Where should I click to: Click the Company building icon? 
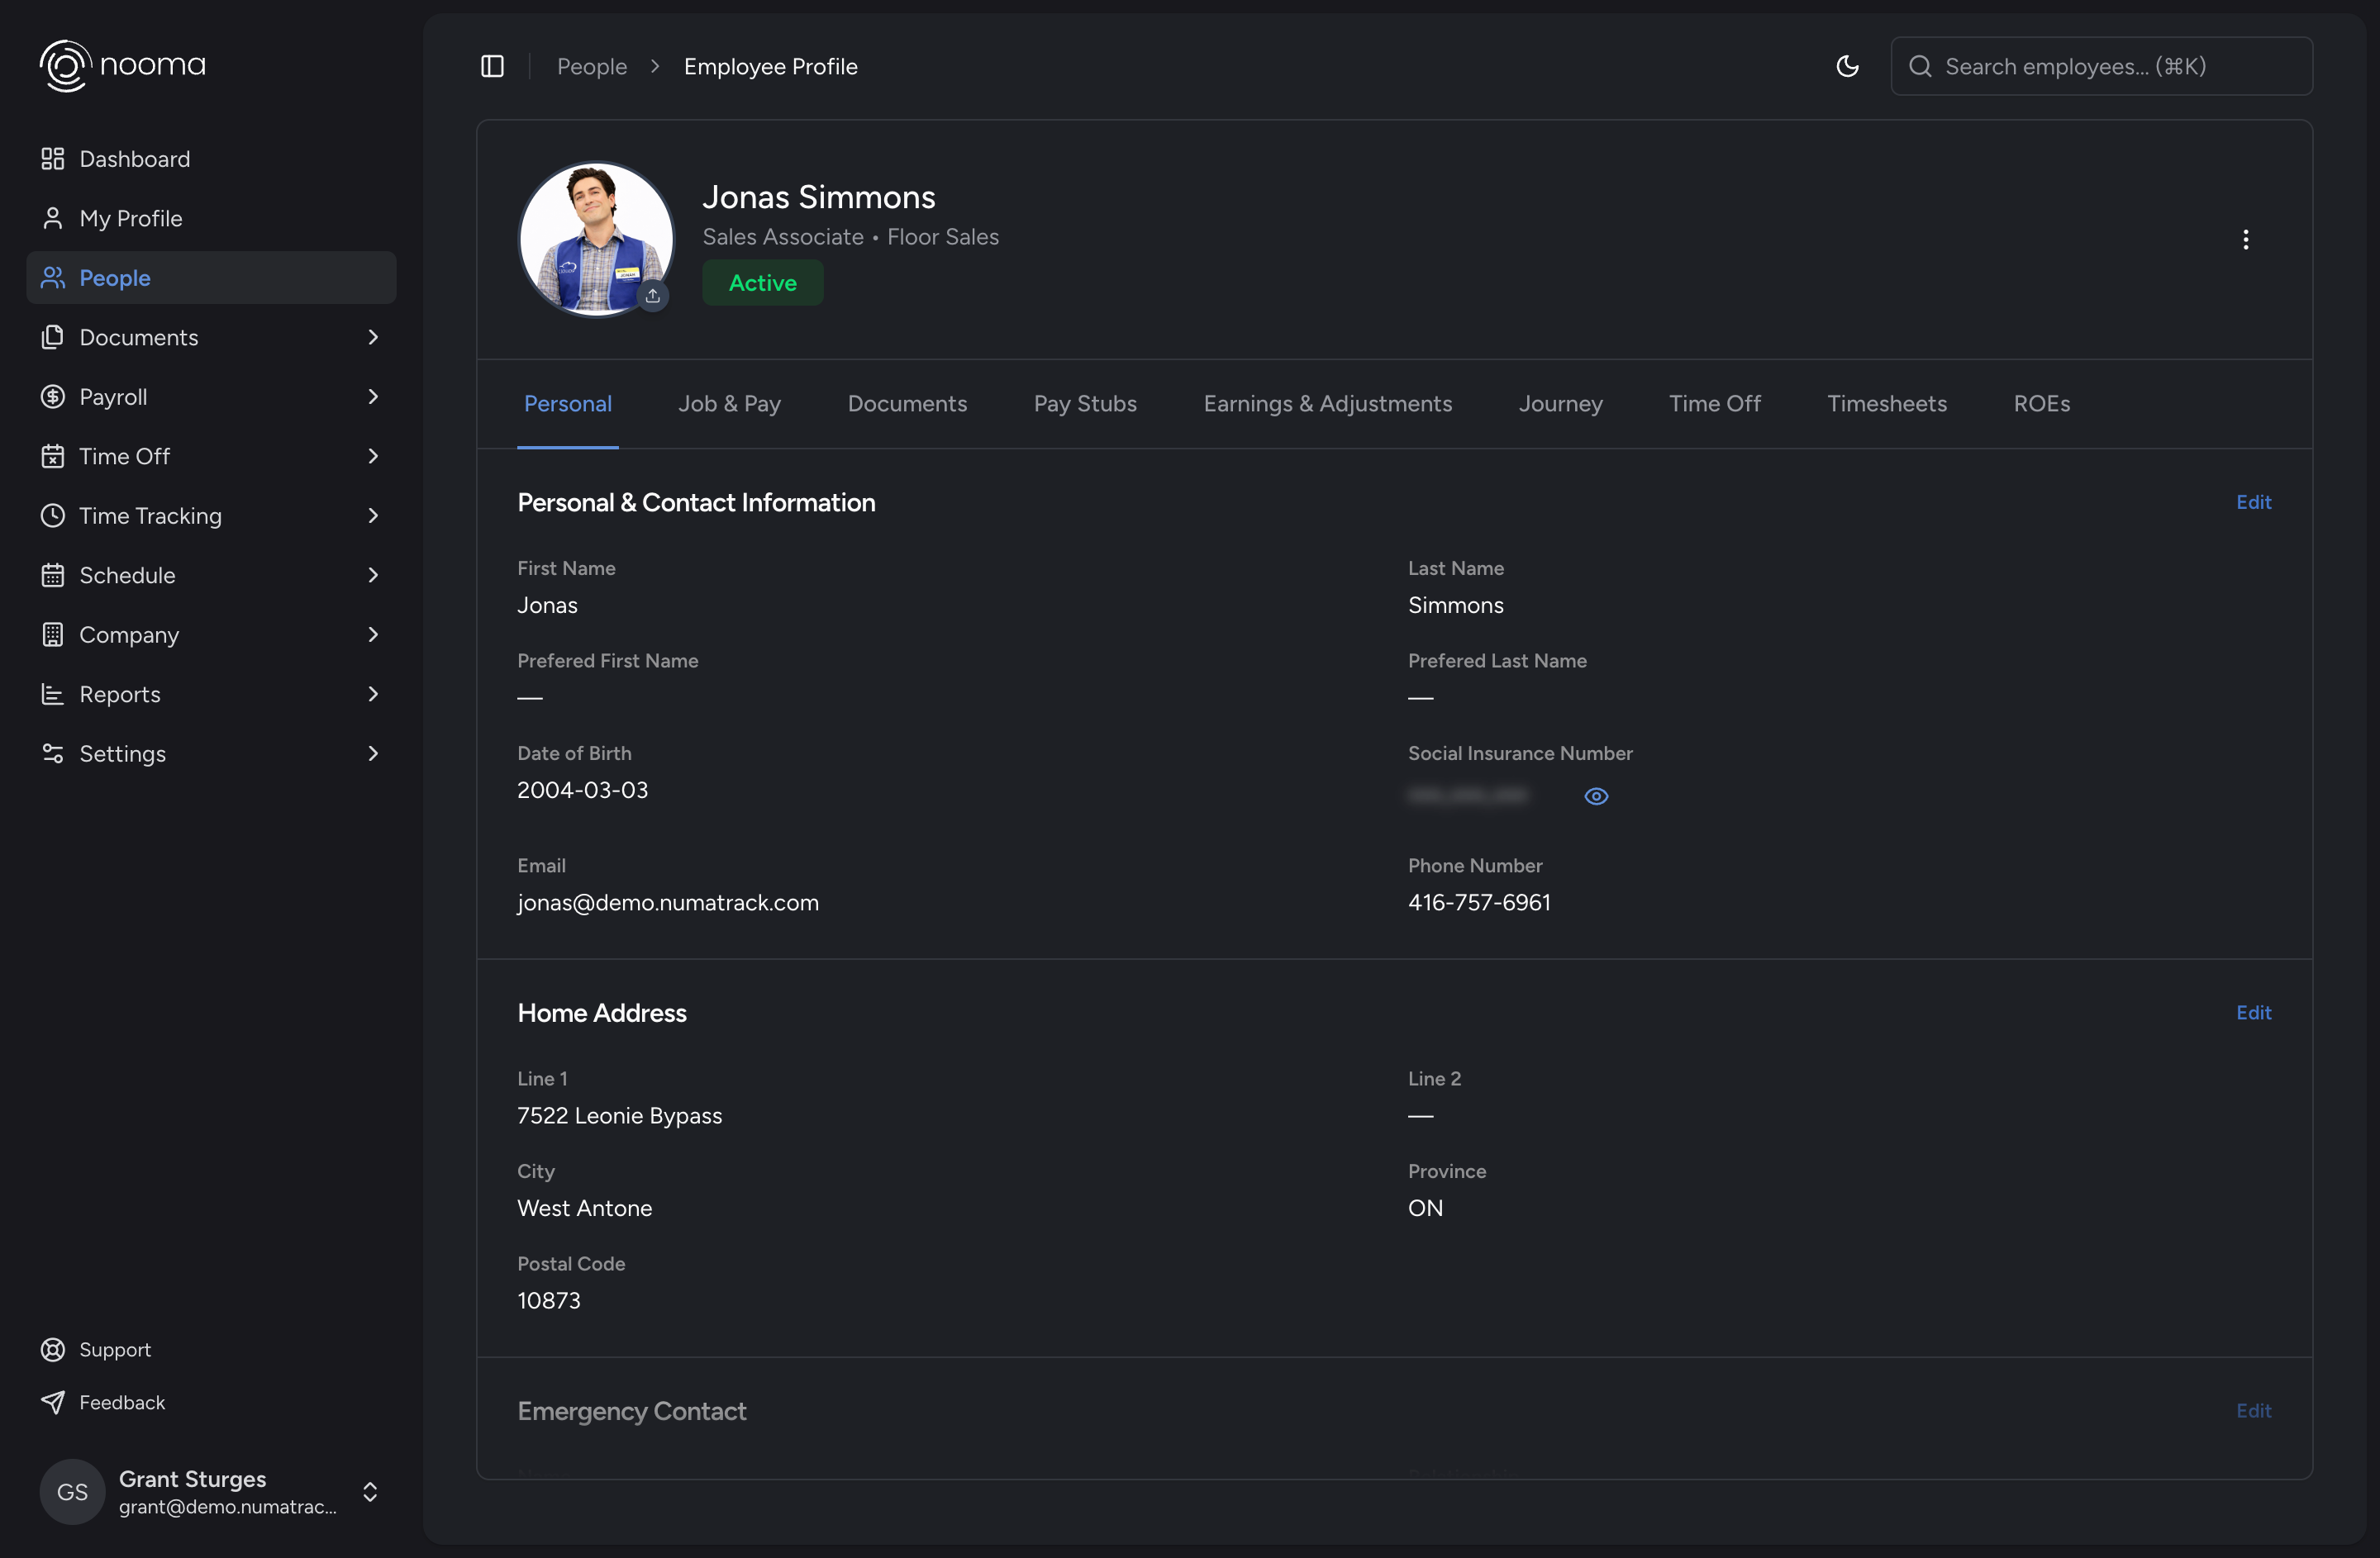(x=53, y=634)
